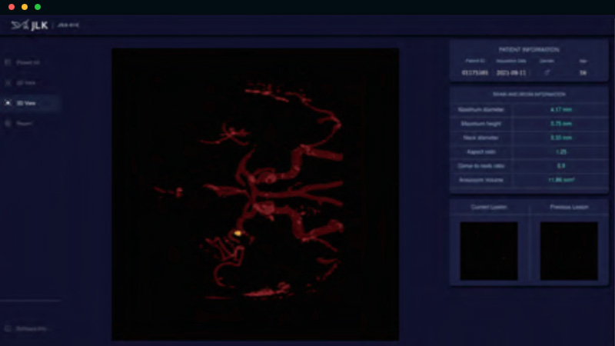This screenshot has width=615, height=346.
Task: Open the Report menu item
Action: [x=24, y=123]
